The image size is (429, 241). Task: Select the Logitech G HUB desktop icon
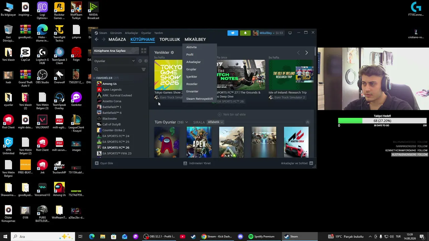42,56
